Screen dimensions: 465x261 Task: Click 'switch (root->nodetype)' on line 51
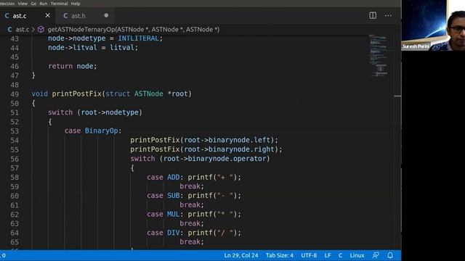[95, 112]
